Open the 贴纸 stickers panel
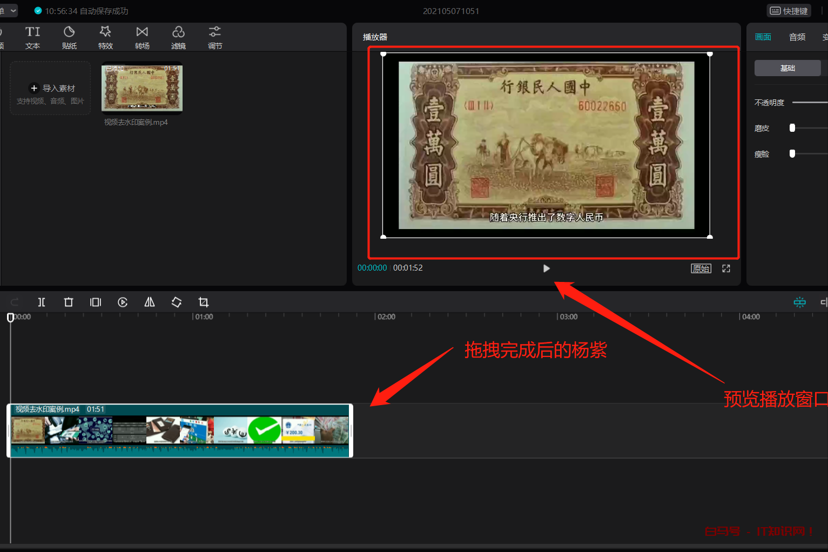The width and height of the screenshot is (828, 552). [69, 37]
